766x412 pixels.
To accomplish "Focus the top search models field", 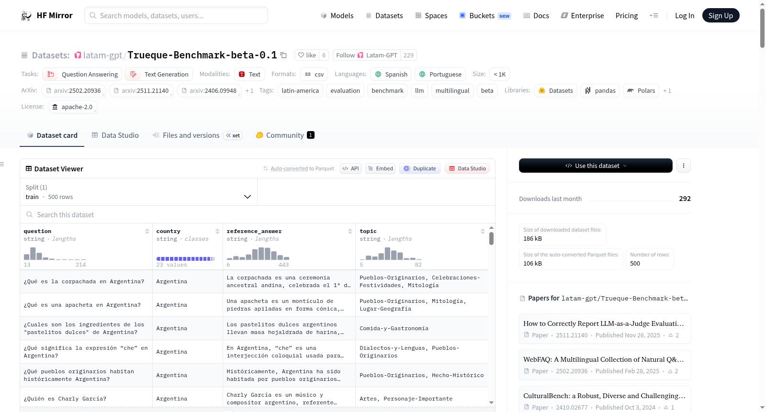I will (x=176, y=15).
